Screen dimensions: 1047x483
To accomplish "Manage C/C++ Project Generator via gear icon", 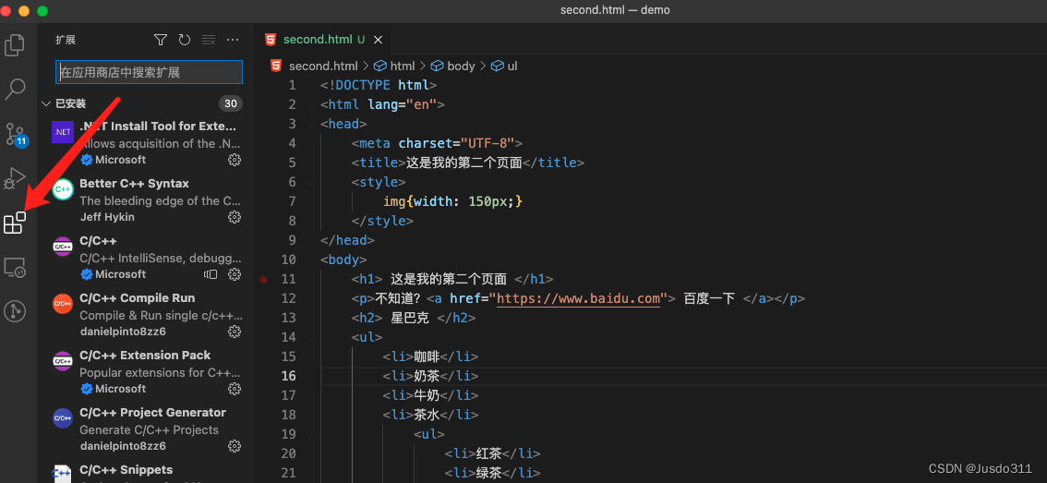I will click(x=235, y=445).
